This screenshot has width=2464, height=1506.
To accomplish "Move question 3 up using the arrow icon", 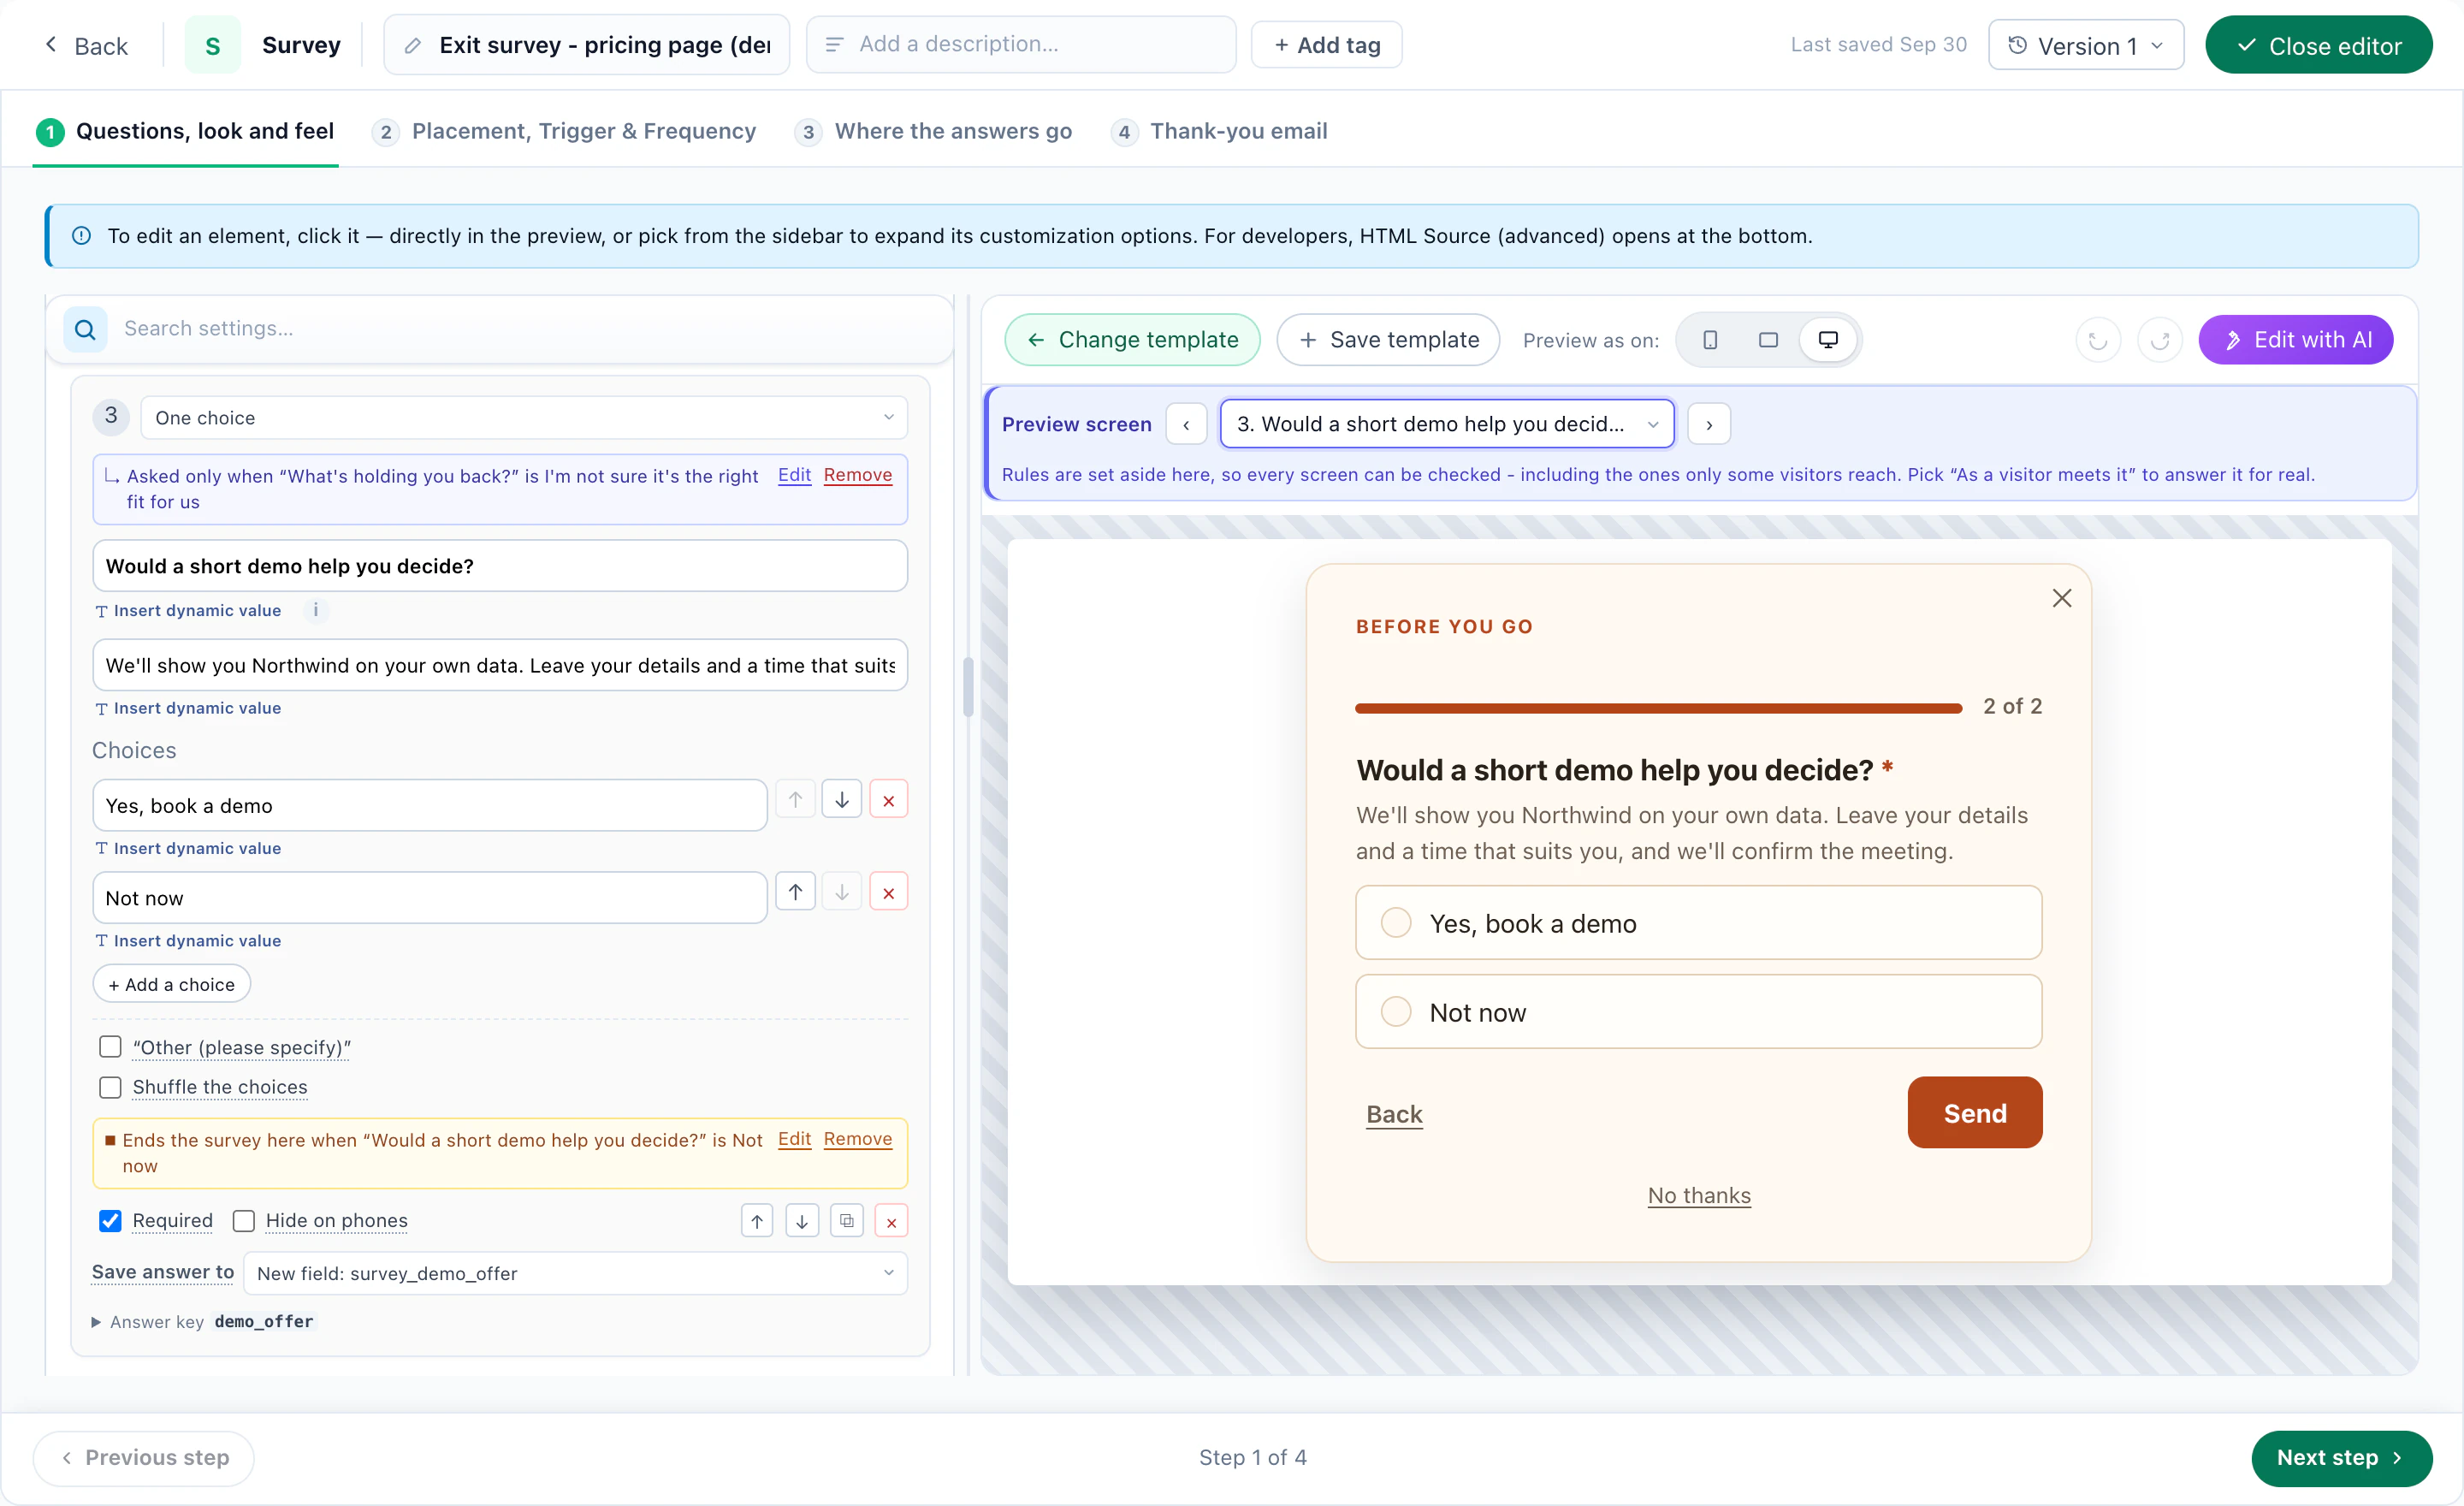I will (757, 1221).
